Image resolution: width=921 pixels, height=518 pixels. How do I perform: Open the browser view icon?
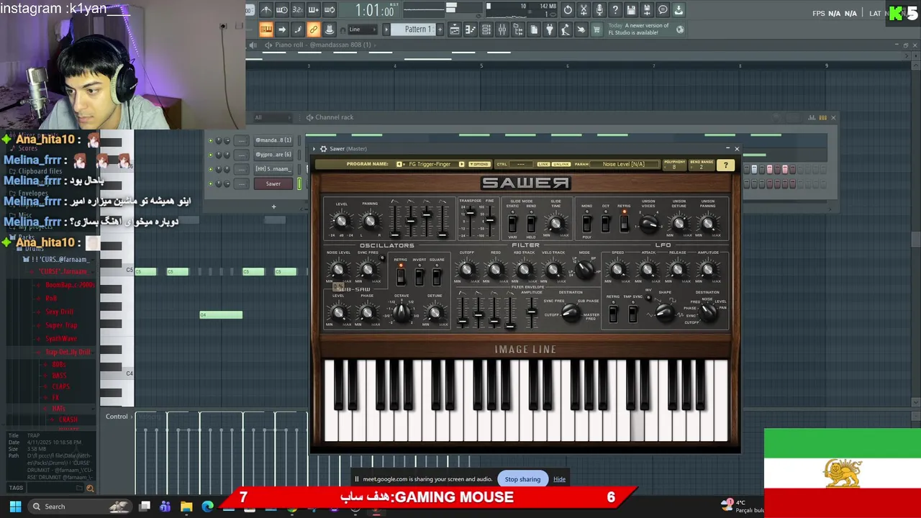[x=518, y=29]
